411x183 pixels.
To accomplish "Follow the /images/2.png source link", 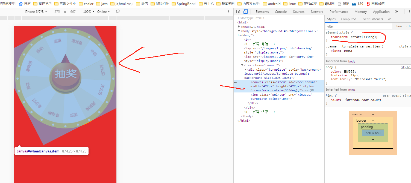I will [x=274, y=57].
